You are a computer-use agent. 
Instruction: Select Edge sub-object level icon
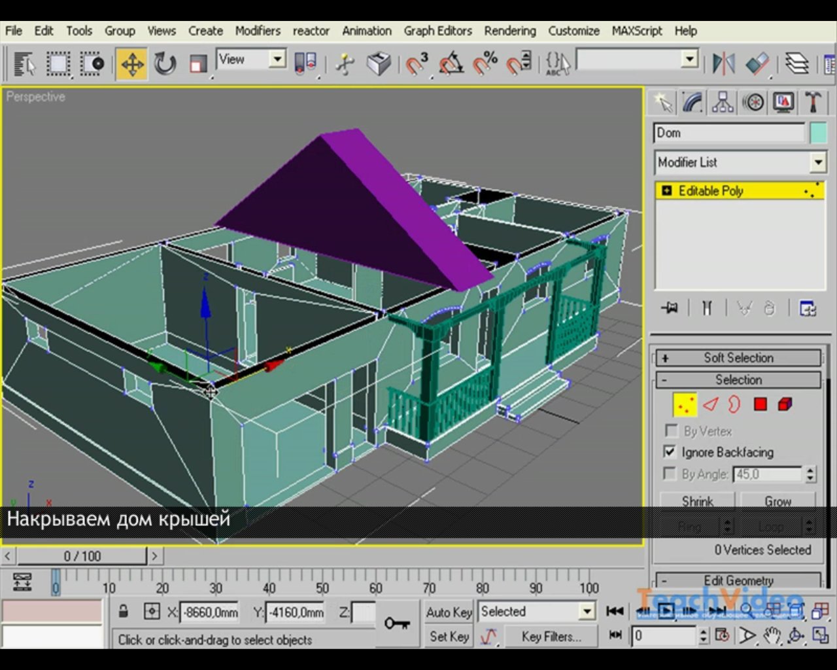[x=710, y=405]
